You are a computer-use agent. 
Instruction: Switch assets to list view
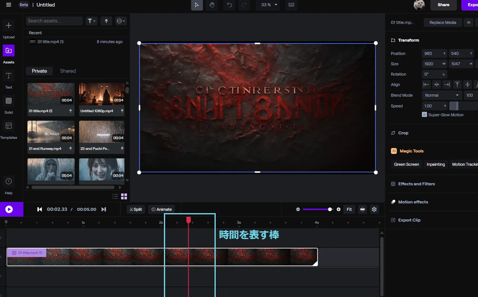tap(115, 196)
